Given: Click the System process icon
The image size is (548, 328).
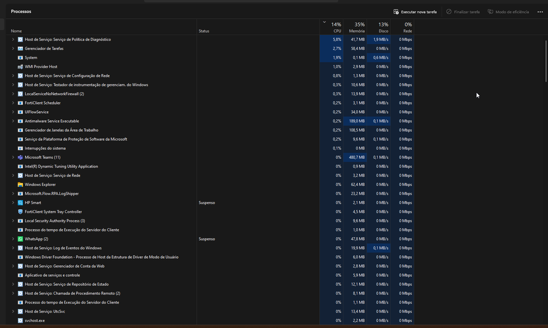Looking at the screenshot, I should (20, 58).
